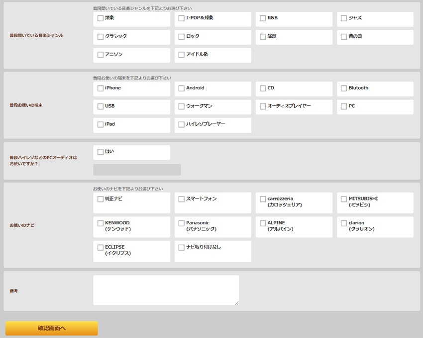Tick the ウォークマン device checkbox
This screenshot has height=338, width=423.
pyautogui.click(x=182, y=106)
